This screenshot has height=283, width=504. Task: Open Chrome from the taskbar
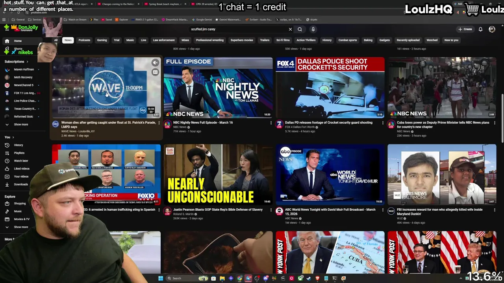239,278
